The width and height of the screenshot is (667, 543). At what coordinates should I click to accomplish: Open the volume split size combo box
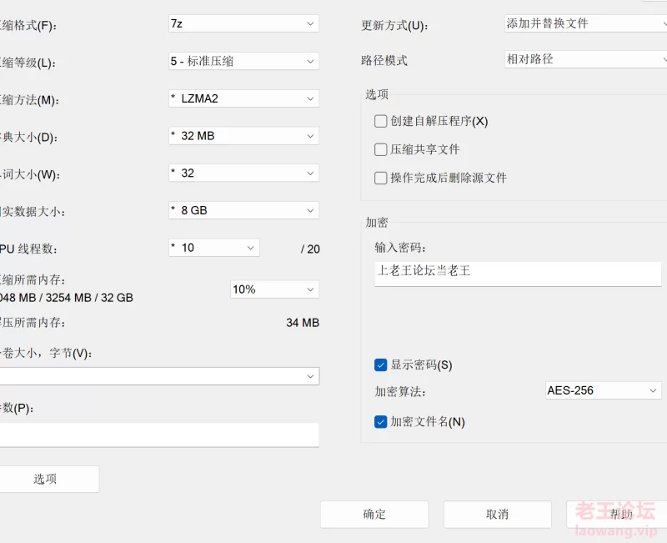[x=159, y=376]
